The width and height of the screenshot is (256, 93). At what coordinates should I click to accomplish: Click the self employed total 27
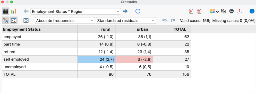[x=172, y=59]
